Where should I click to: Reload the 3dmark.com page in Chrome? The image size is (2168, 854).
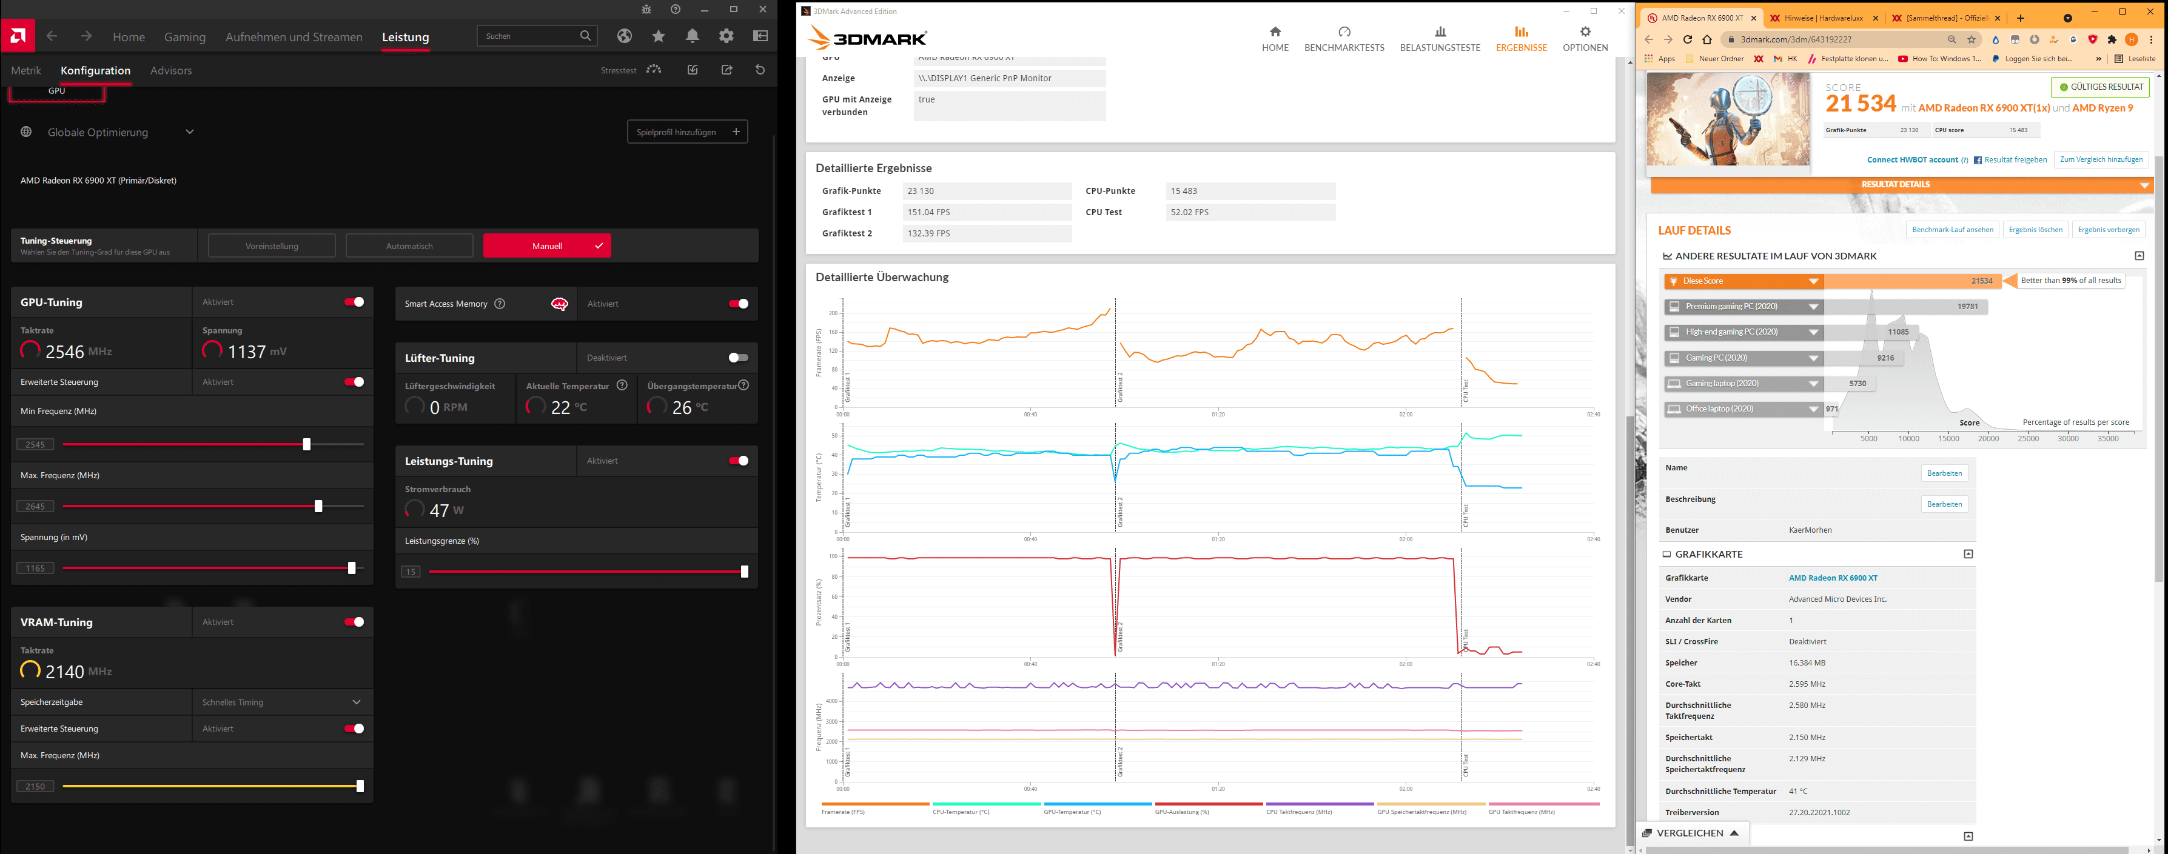tap(1688, 39)
